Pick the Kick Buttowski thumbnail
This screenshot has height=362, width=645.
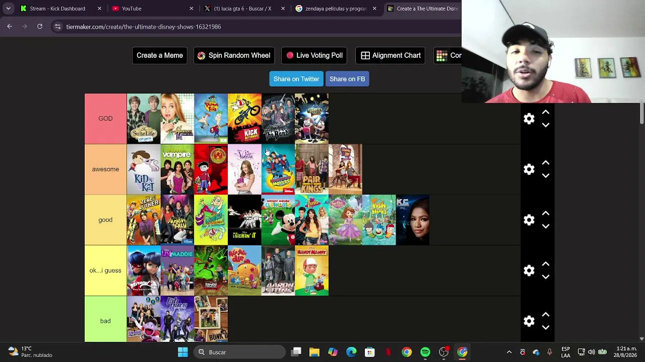244,119
